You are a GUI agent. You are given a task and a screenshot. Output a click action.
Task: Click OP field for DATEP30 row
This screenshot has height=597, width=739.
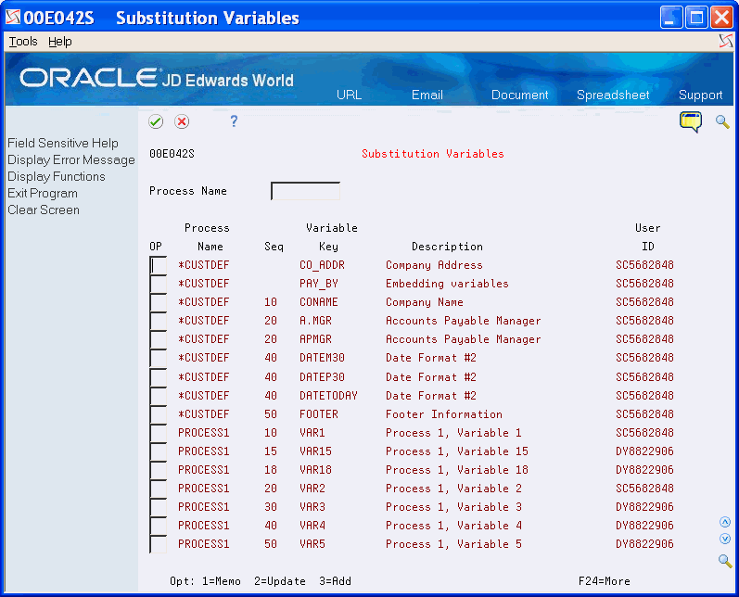(x=158, y=377)
